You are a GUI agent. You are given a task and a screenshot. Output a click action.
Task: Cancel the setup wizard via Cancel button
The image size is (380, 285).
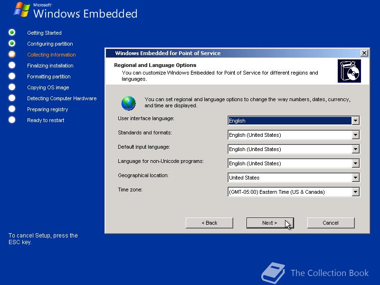coord(331,223)
